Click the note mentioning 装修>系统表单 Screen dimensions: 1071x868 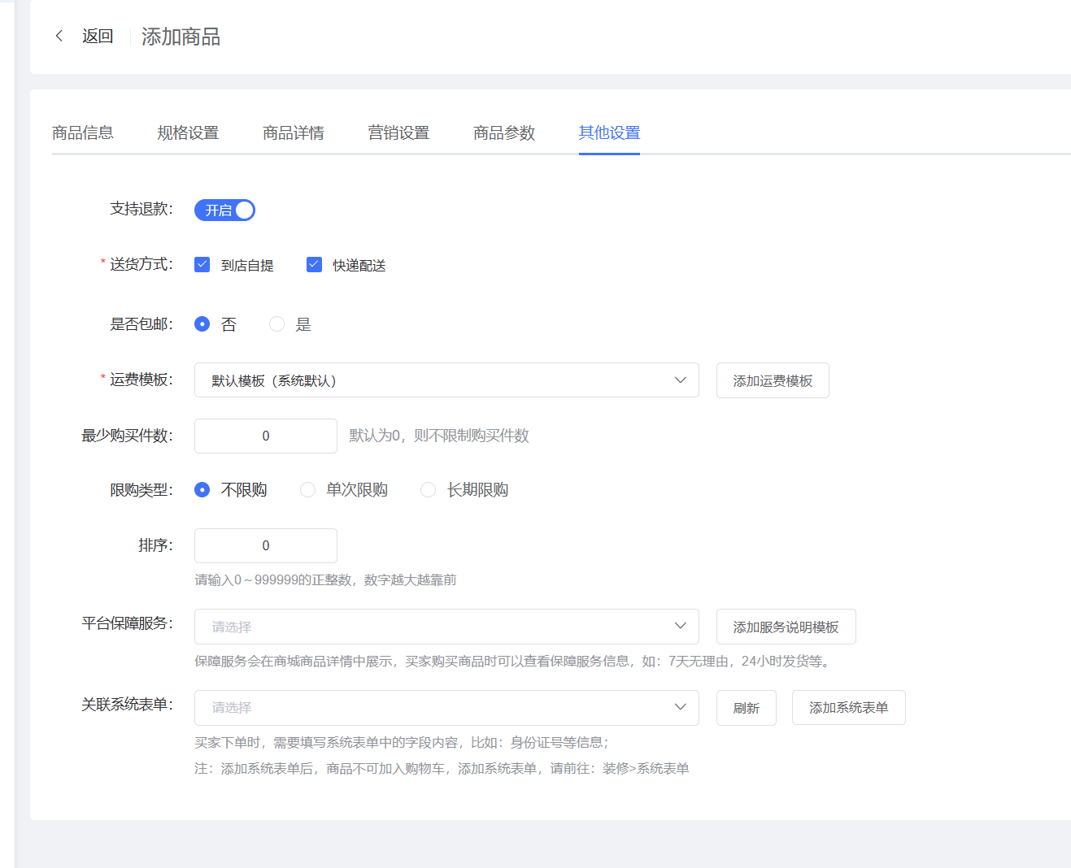coord(442,768)
